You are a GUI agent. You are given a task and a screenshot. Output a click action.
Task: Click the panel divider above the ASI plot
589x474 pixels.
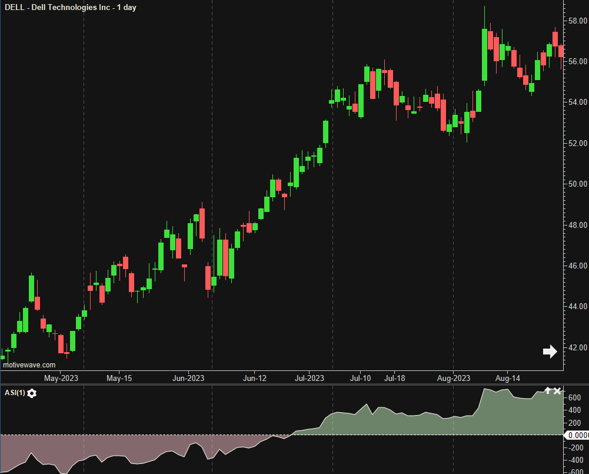pyautogui.click(x=282, y=384)
